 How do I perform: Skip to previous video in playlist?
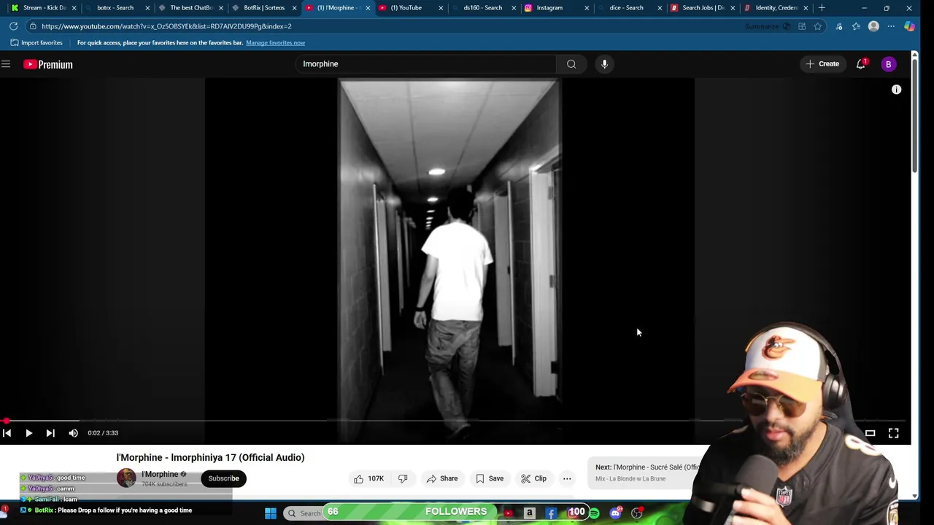pyautogui.click(x=7, y=433)
